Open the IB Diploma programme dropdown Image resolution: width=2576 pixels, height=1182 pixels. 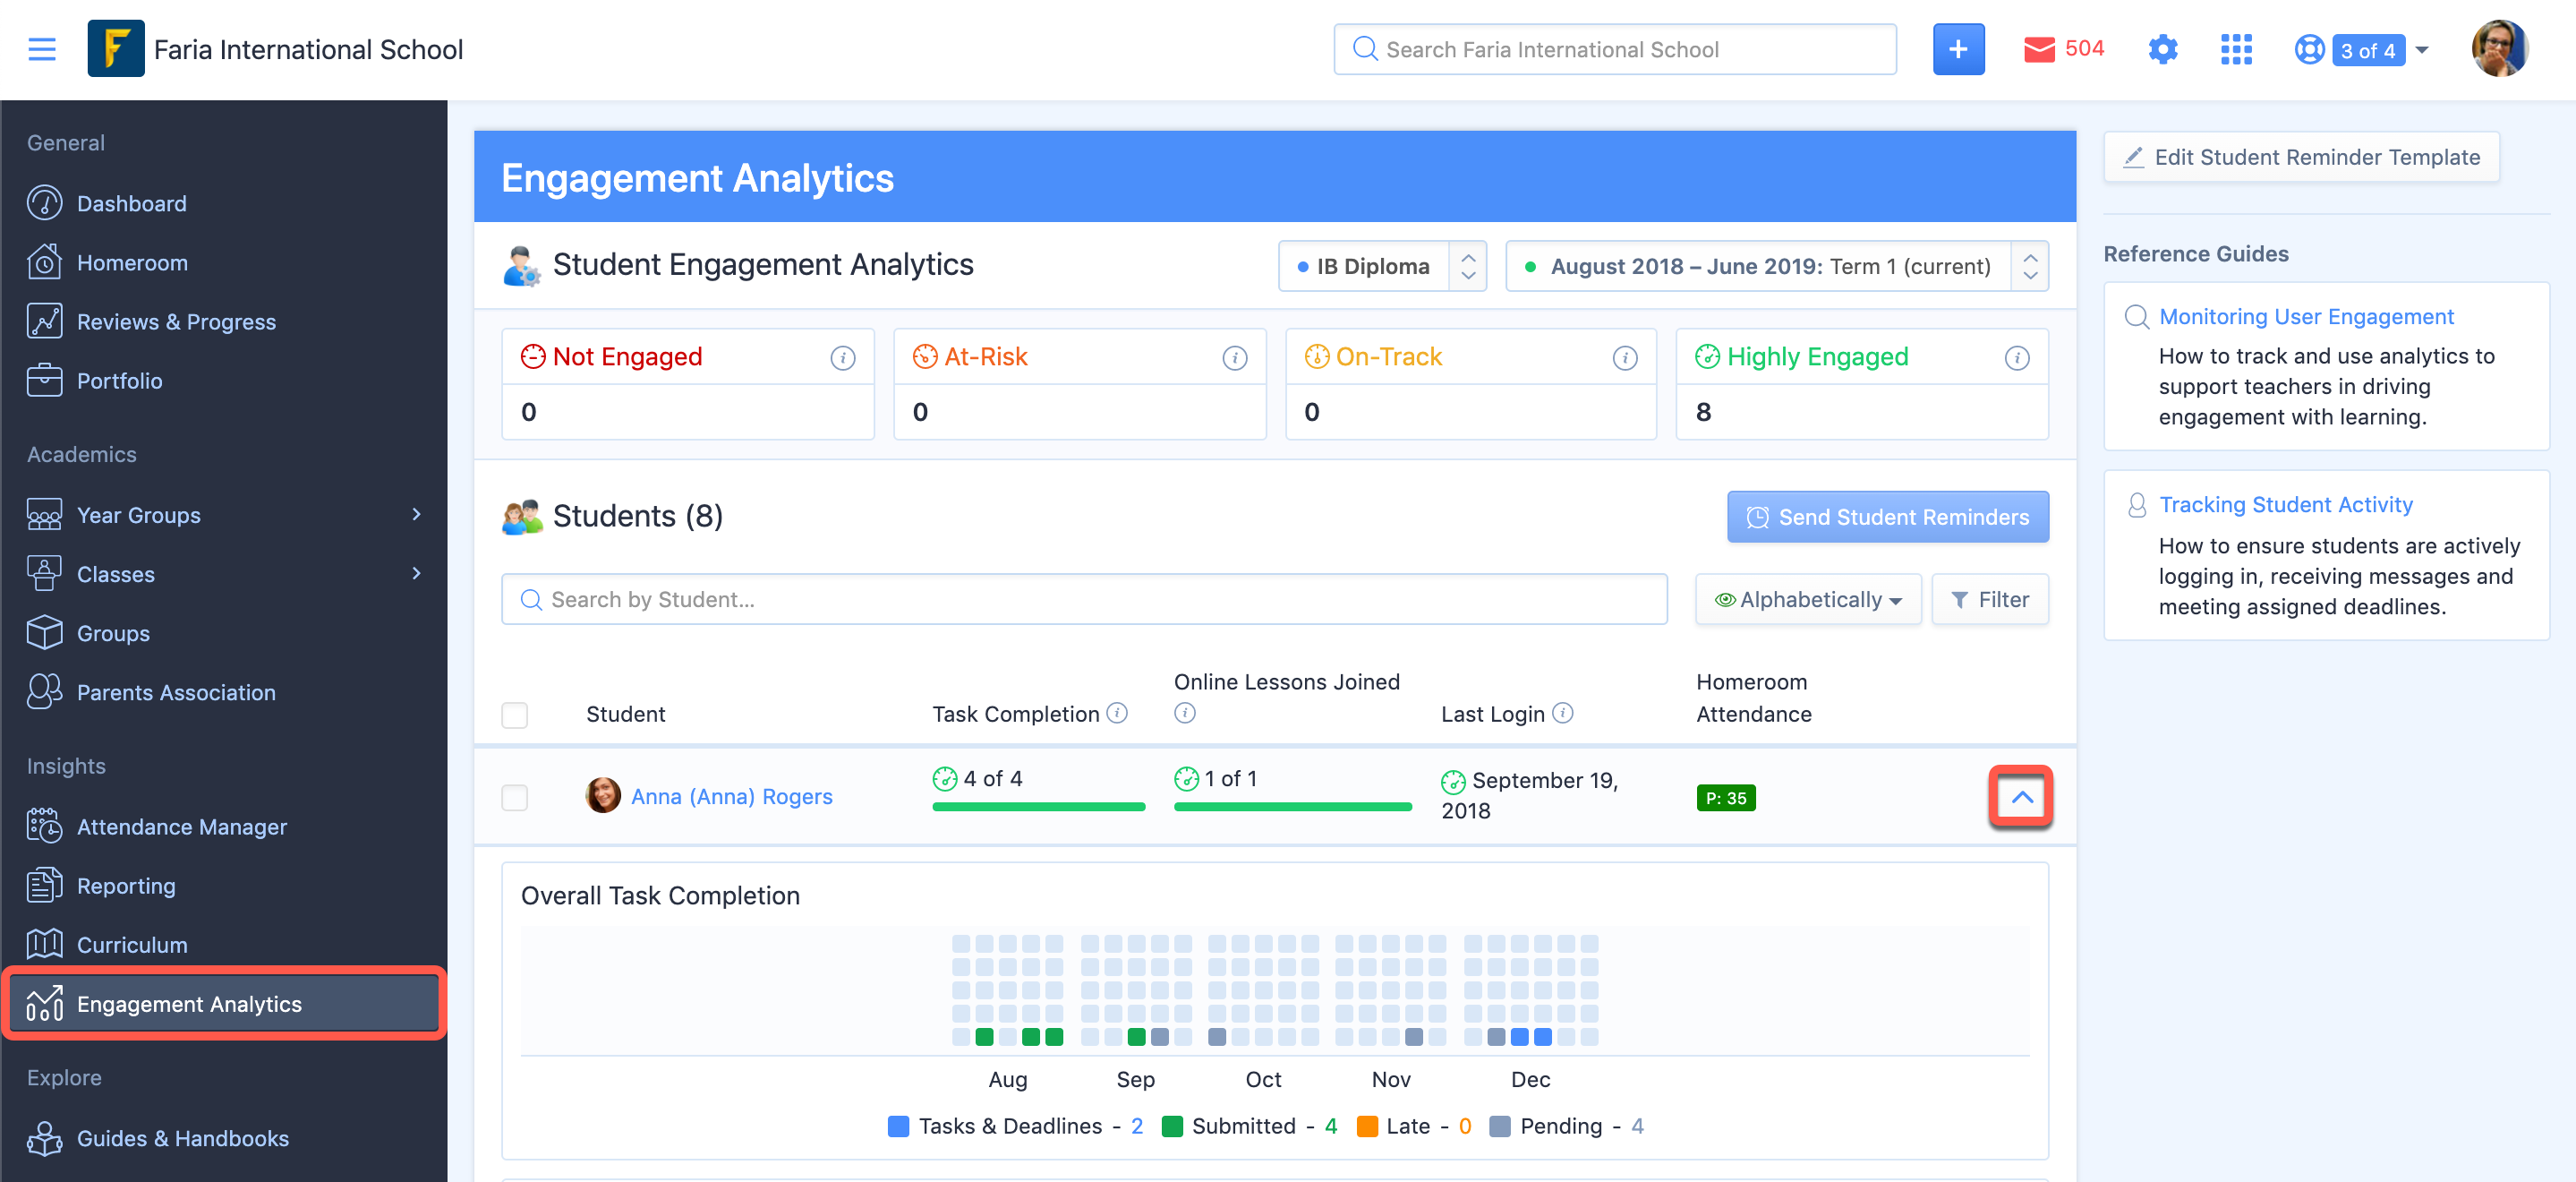tap(1381, 266)
